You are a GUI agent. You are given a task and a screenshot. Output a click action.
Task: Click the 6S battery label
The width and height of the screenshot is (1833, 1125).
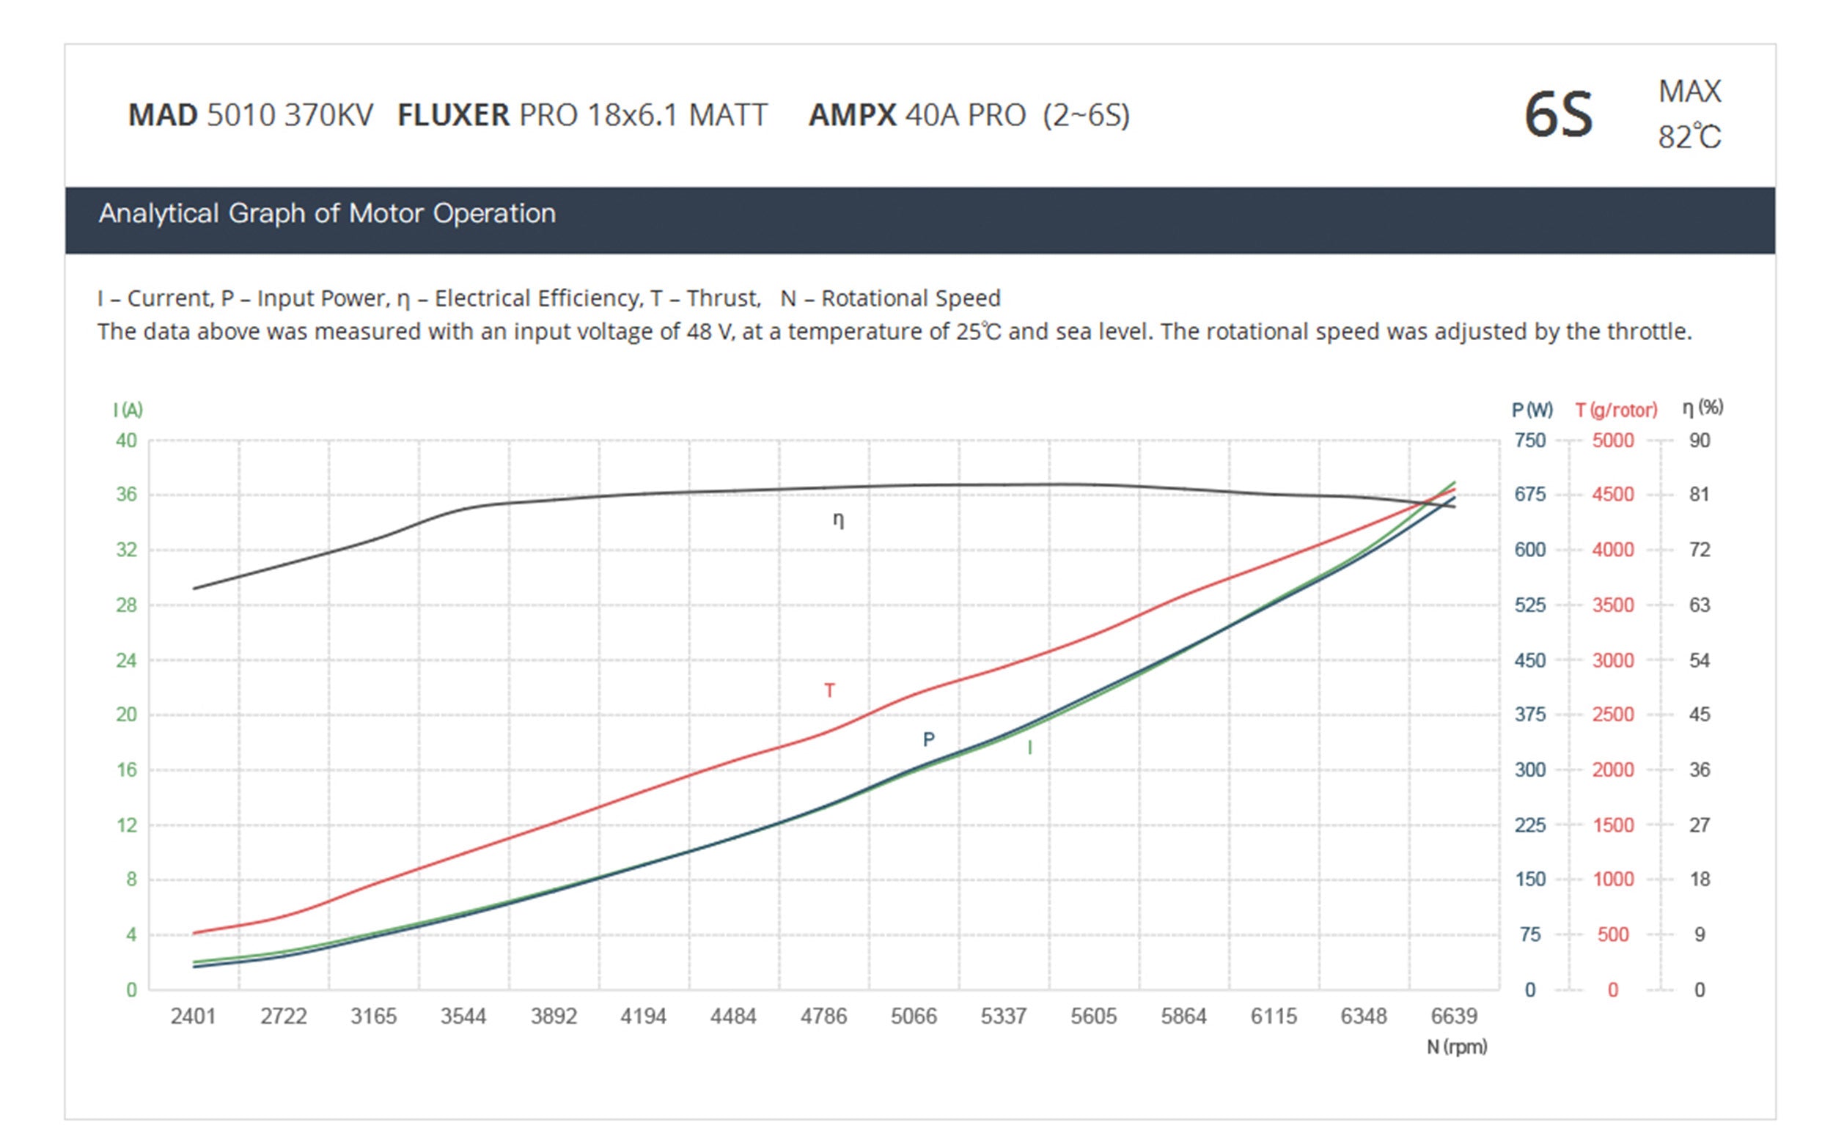tap(1557, 115)
